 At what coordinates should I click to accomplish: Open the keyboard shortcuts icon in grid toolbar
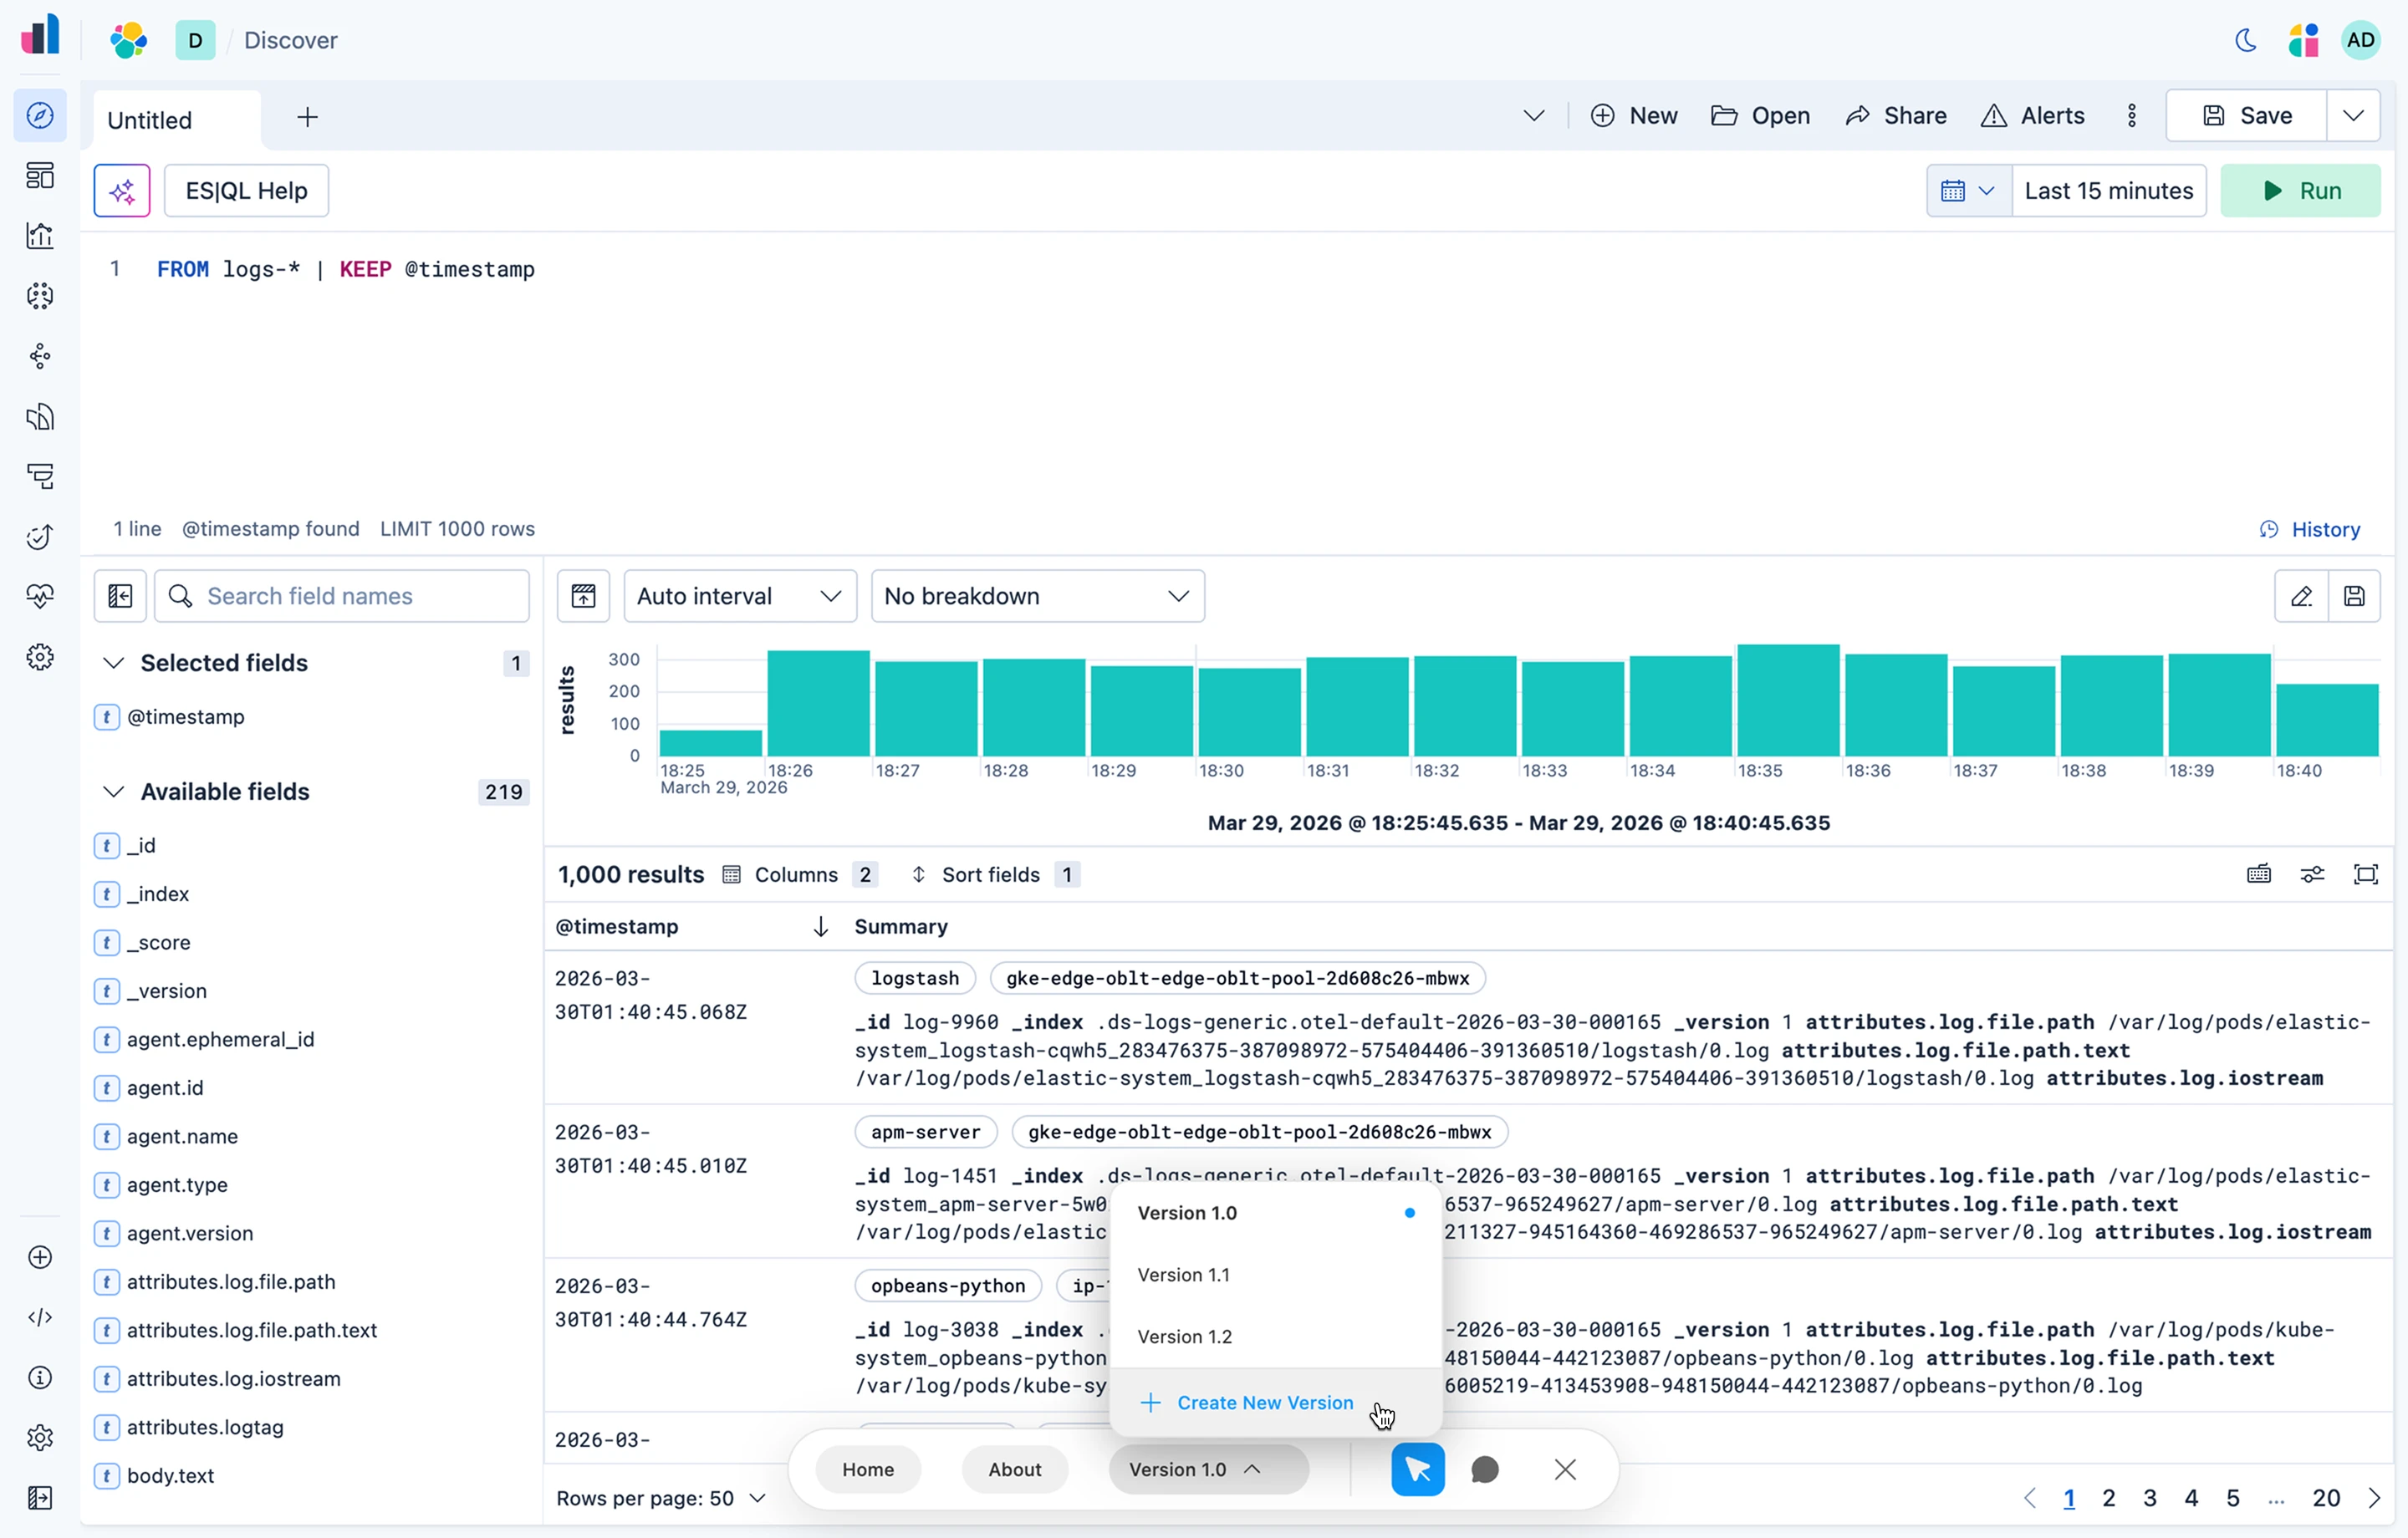click(2259, 875)
